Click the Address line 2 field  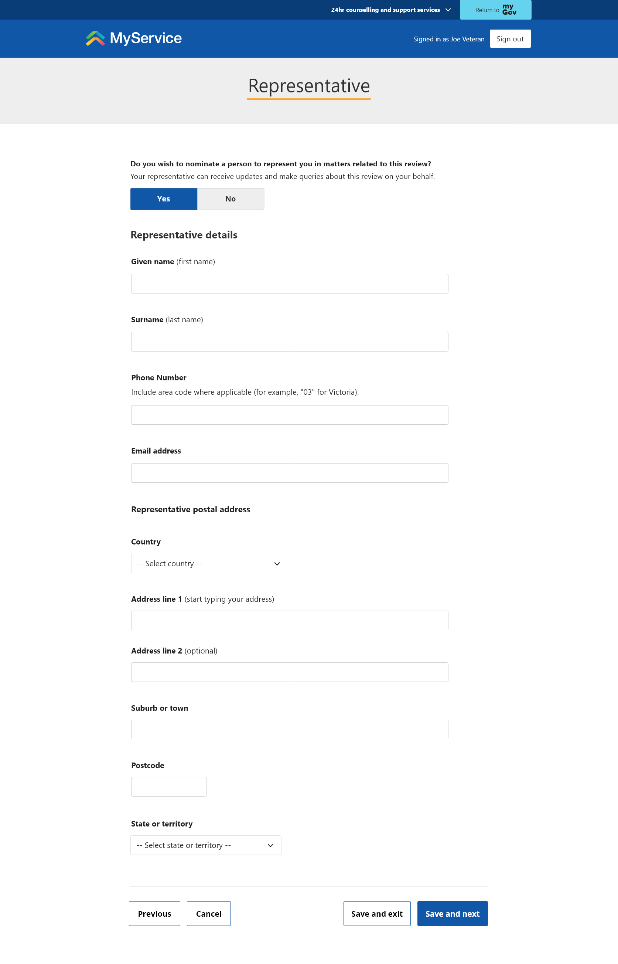tap(289, 672)
